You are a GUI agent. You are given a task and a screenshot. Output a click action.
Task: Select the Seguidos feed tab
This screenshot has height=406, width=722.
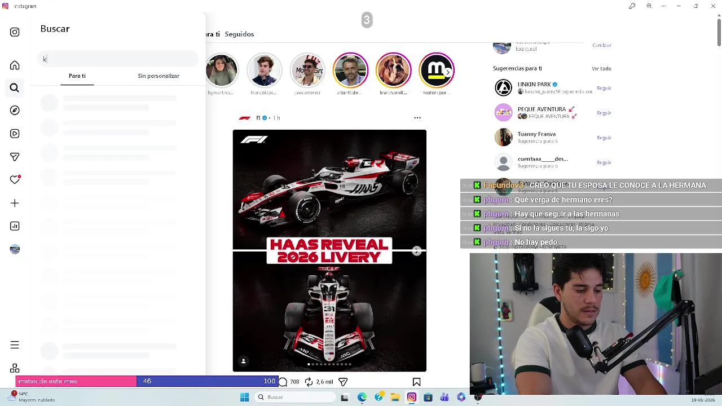[239, 34]
